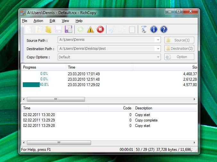
Task: Click the greyed-out floppy Save icon
Action: [x=59, y=29]
